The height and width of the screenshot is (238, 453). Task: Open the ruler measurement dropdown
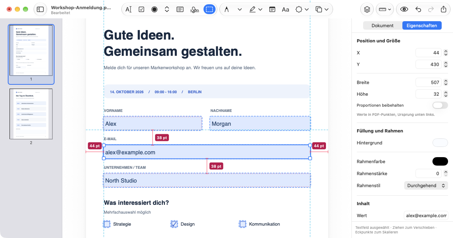coord(385,10)
